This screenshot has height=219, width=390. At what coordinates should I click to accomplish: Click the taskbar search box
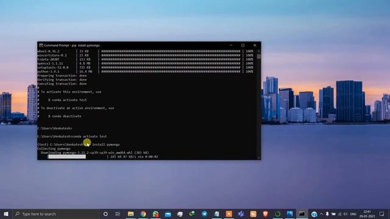(56, 214)
